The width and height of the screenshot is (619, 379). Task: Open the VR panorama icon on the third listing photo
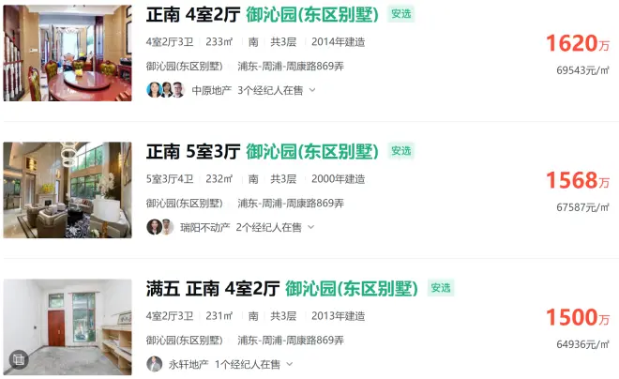tap(19, 359)
